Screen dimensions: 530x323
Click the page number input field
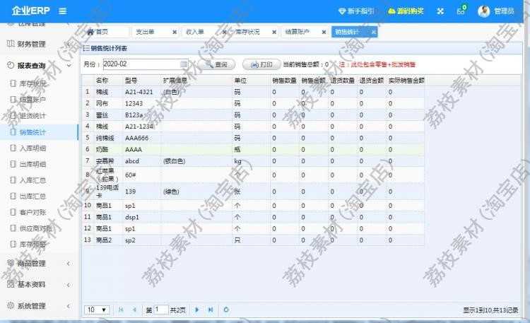pyautogui.click(x=161, y=310)
